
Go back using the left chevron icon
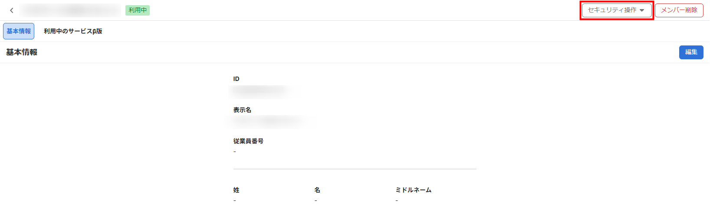pyautogui.click(x=12, y=10)
